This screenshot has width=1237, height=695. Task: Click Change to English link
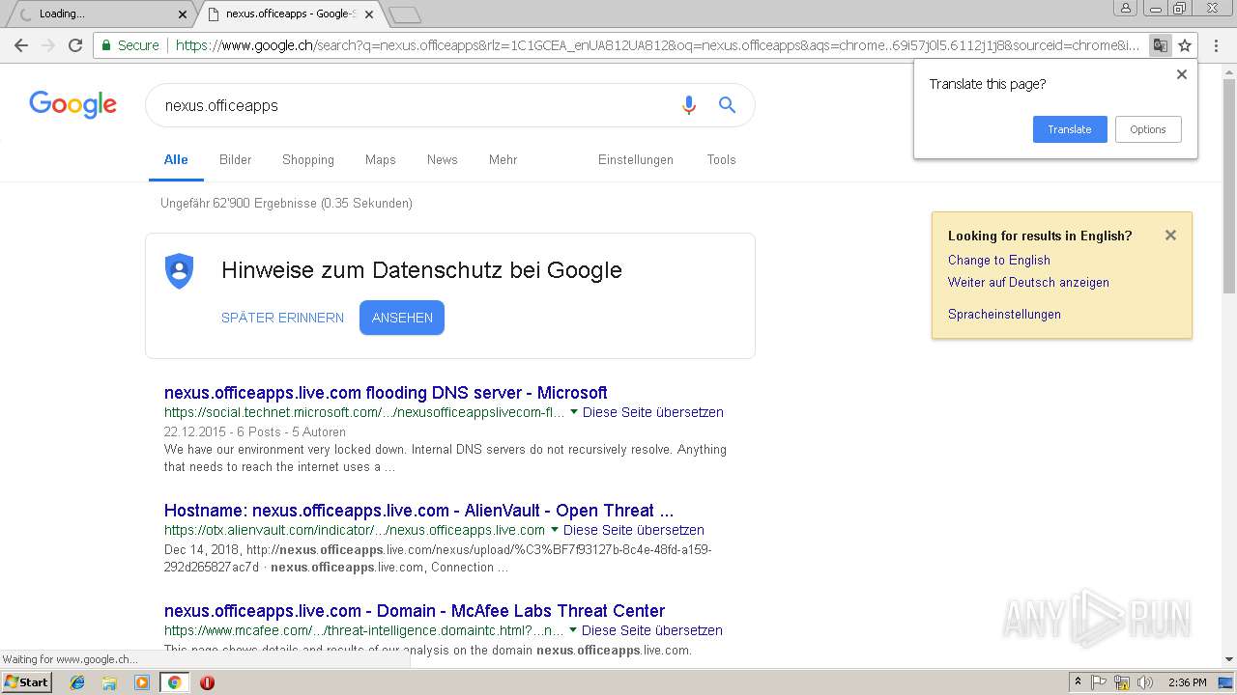point(998,261)
